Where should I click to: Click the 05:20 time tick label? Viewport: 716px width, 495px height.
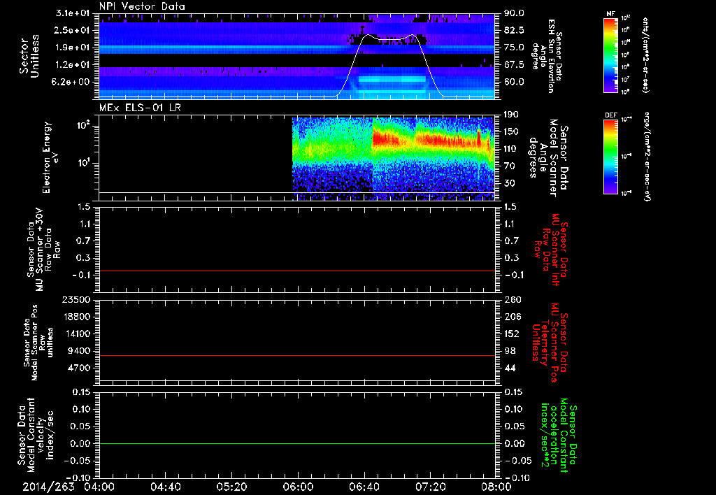tap(231, 487)
